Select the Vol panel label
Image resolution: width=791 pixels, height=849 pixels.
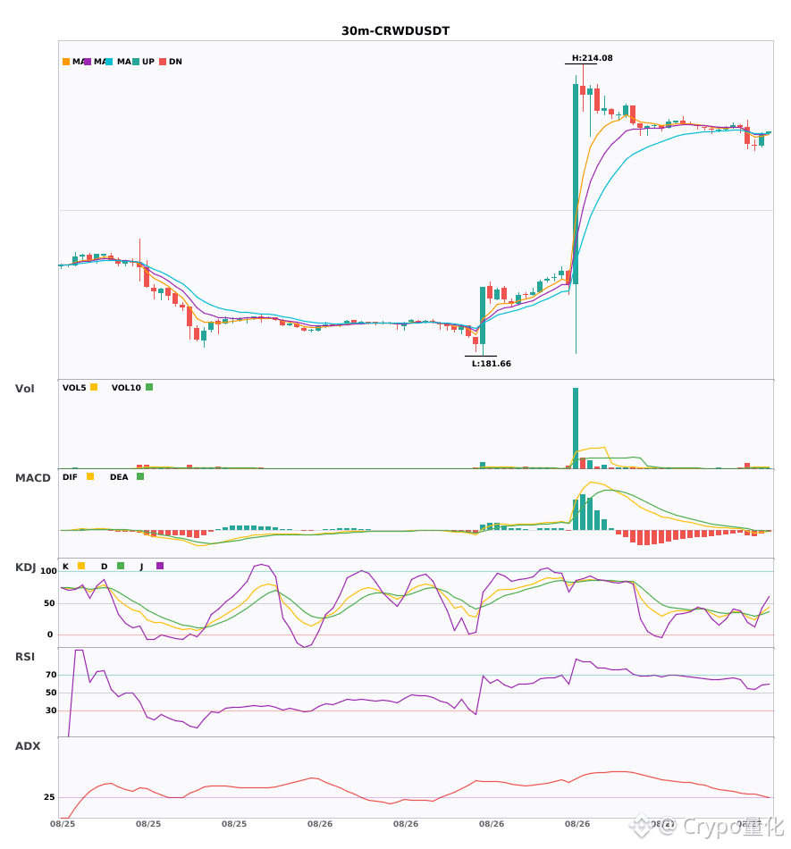point(24,389)
